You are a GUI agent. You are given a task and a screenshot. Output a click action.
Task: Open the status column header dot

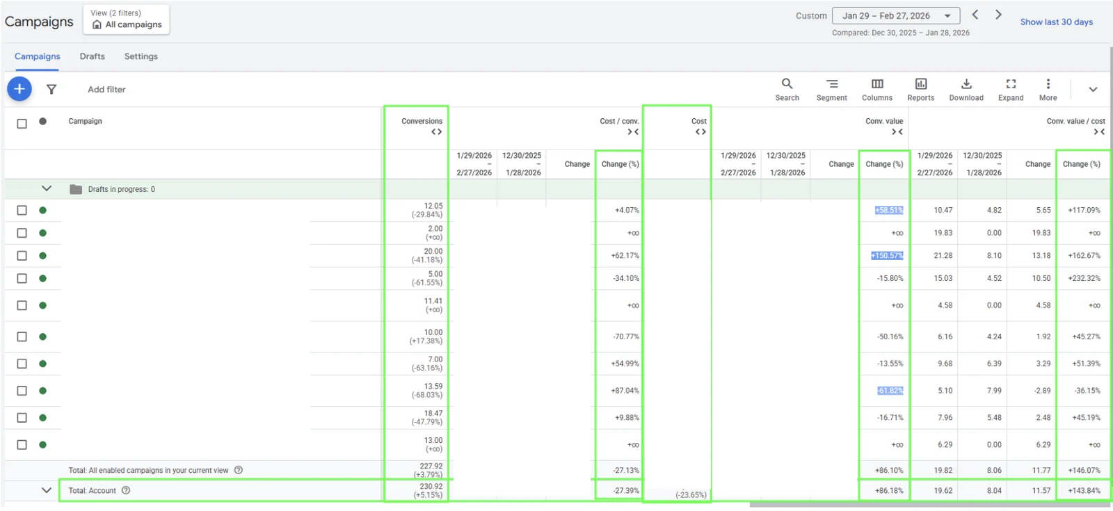click(x=43, y=121)
